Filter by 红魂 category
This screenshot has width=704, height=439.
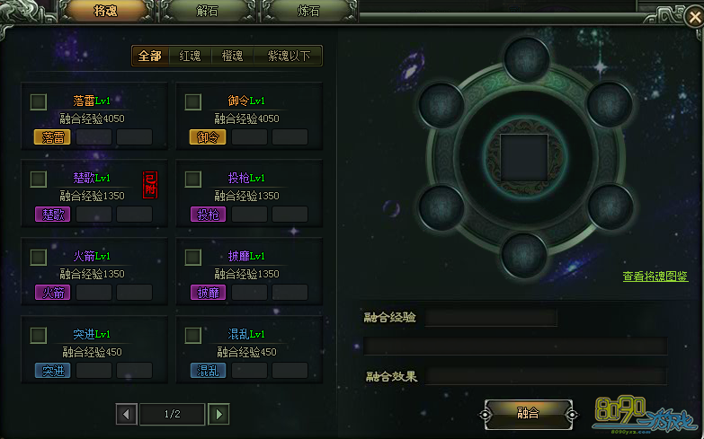tap(190, 56)
